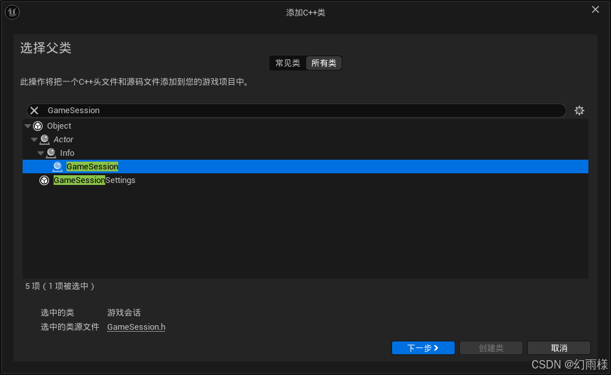This screenshot has height=375, width=611.
Task: Click the Actor class icon
Action: [45, 139]
